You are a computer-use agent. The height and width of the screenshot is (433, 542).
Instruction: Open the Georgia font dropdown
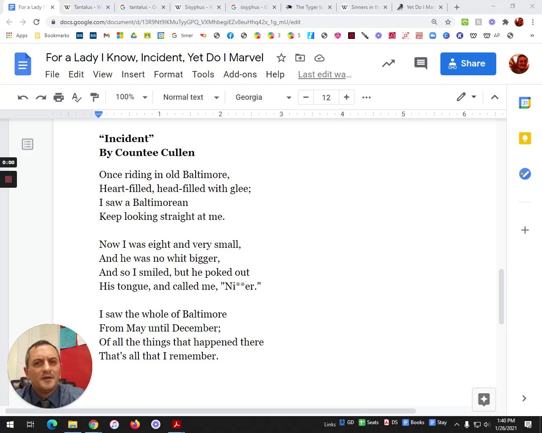(x=263, y=97)
